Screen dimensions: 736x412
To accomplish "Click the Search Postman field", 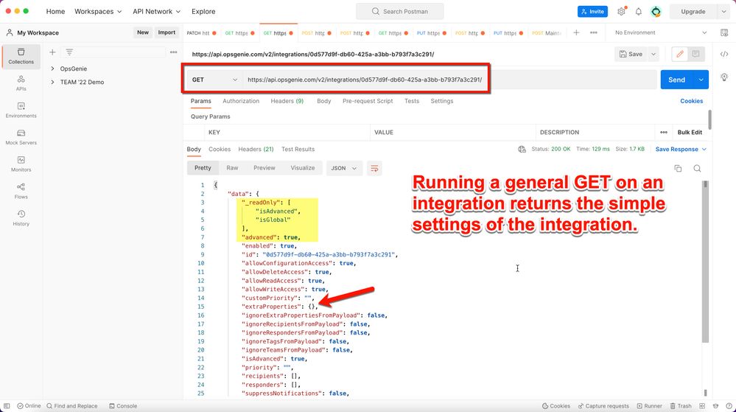I will [400, 11].
